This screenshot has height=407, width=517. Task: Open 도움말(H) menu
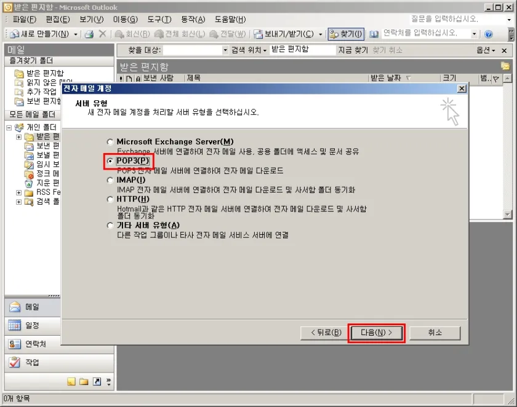point(230,20)
